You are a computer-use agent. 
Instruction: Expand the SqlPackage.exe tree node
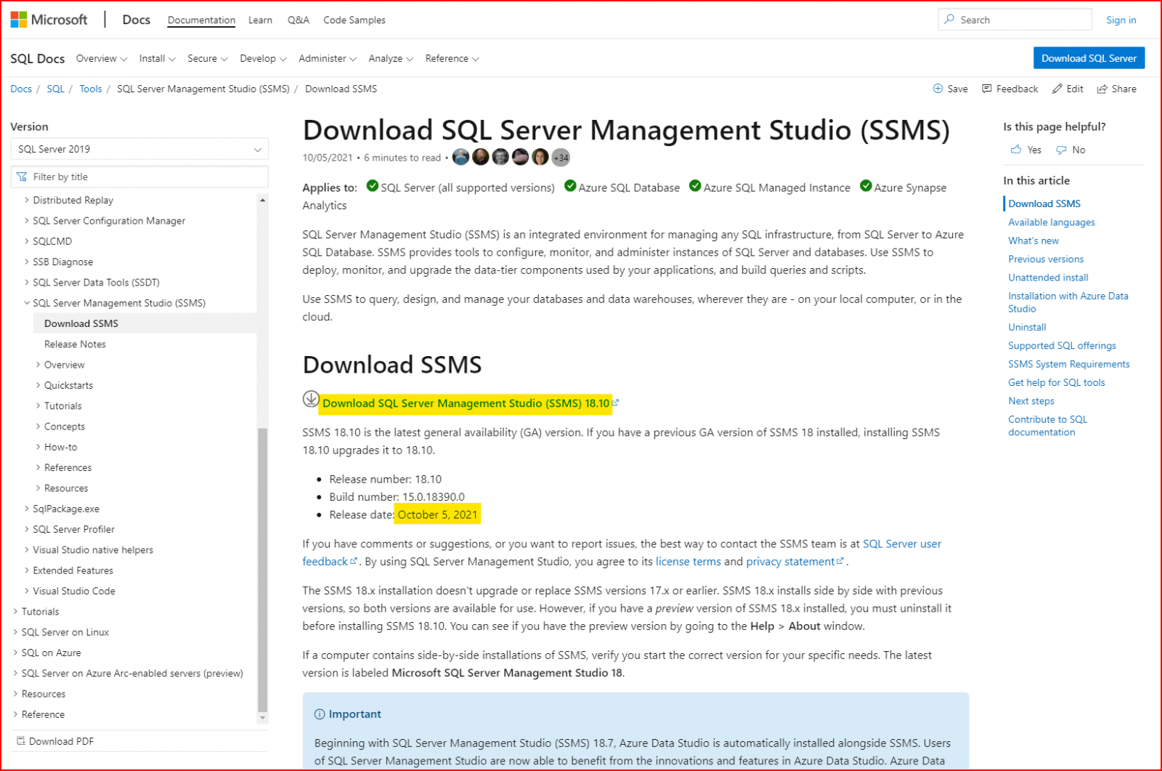(27, 509)
